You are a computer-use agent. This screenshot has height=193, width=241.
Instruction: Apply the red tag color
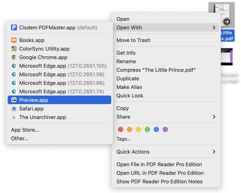(120, 129)
